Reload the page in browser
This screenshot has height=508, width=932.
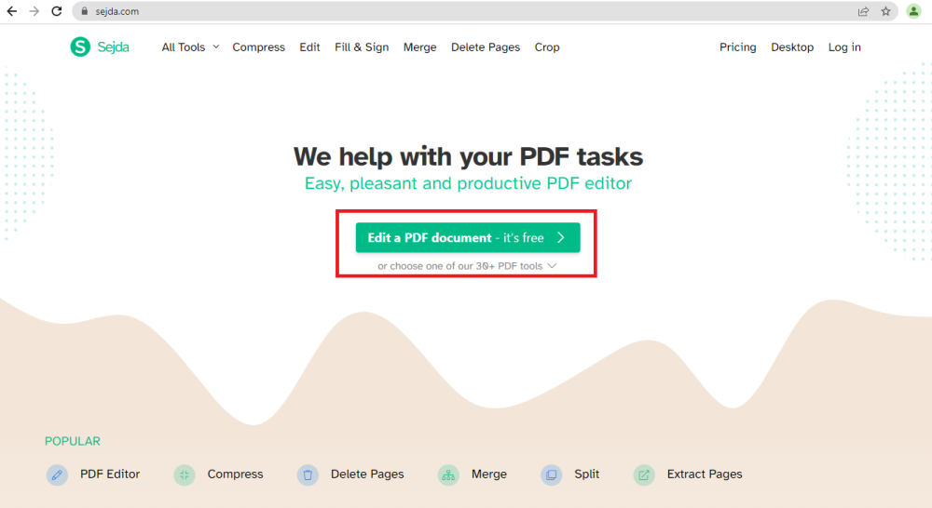tap(57, 11)
